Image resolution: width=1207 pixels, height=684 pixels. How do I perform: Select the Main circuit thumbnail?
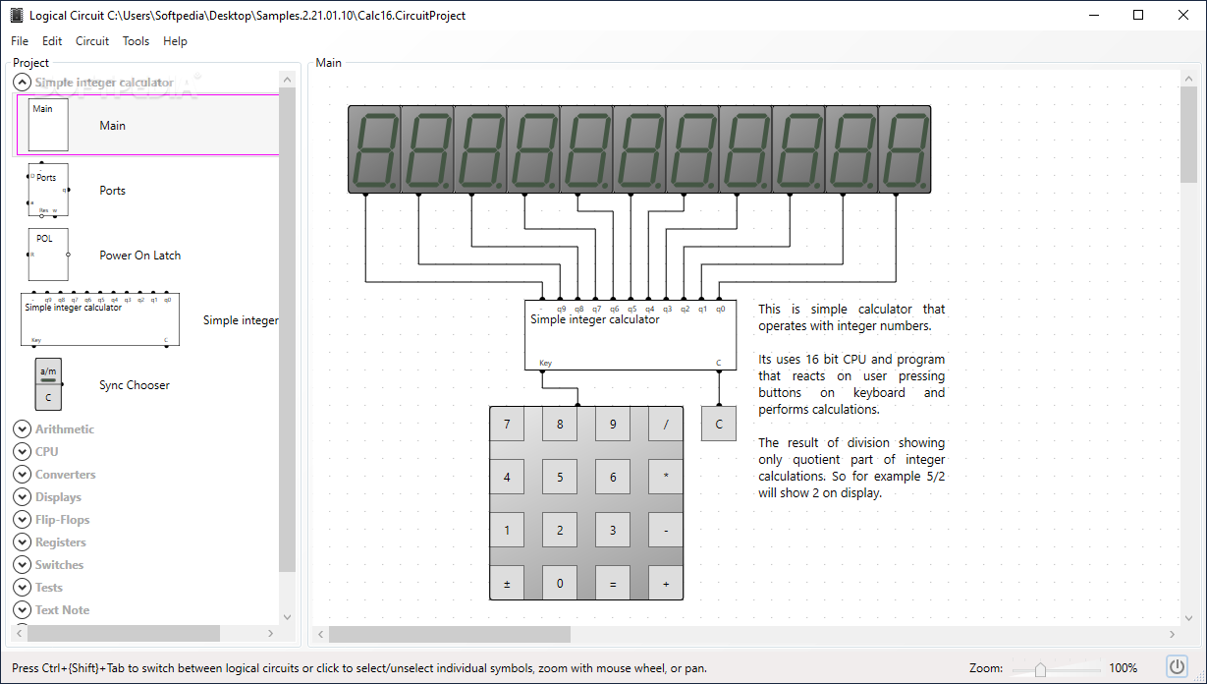48,125
